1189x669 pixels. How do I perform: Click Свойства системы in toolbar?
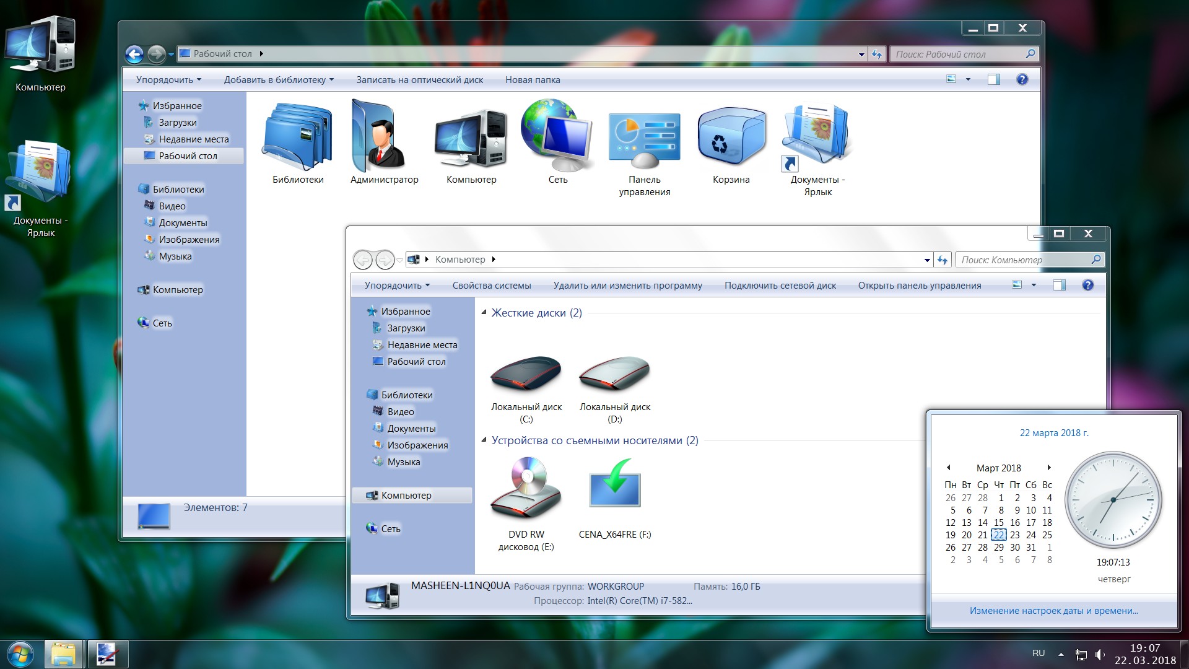point(492,286)
